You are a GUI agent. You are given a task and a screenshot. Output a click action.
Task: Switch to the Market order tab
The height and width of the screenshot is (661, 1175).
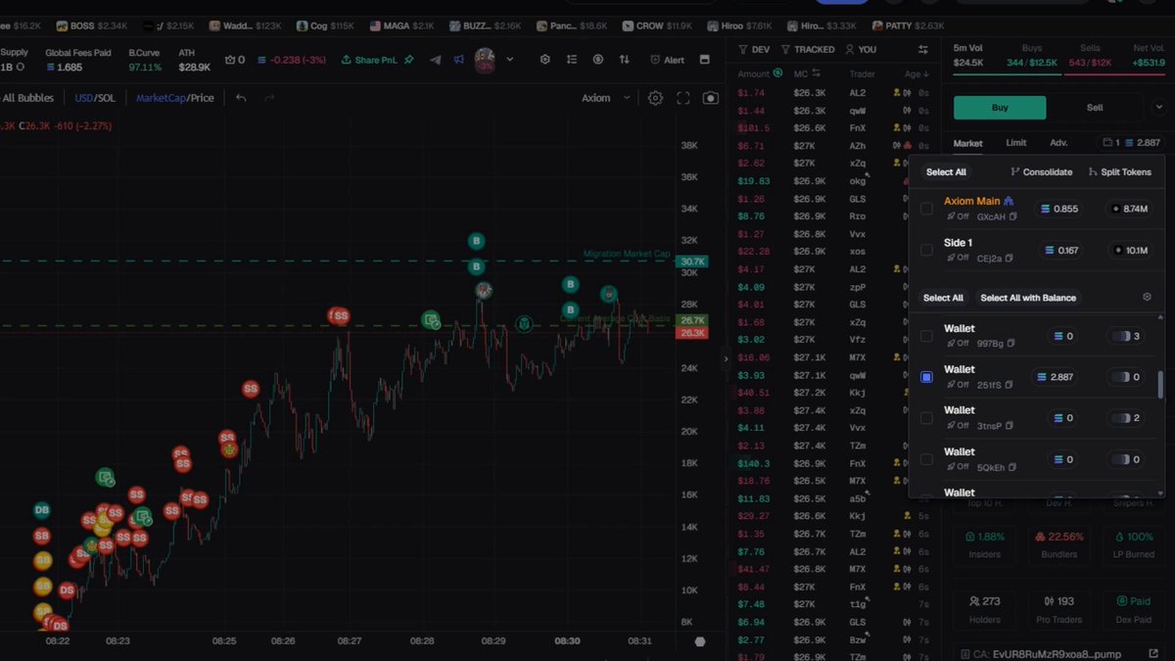[x=968, y=143]
